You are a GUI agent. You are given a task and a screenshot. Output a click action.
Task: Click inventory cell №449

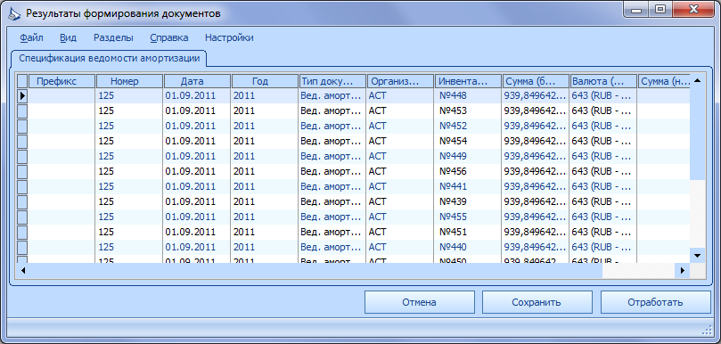pos(468,156)
